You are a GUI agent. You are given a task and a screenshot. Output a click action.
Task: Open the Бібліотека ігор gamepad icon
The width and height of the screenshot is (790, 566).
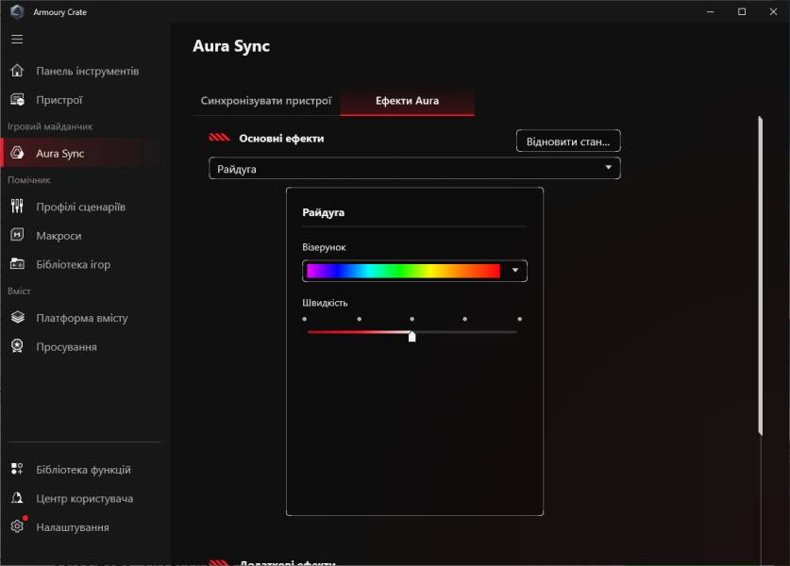coord(17,264)
